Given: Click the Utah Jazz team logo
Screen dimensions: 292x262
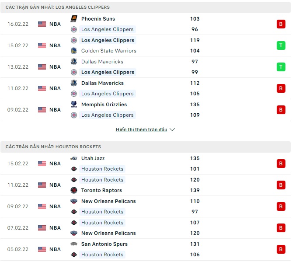Looking at the screenshot, I should (x=73, y=158).
